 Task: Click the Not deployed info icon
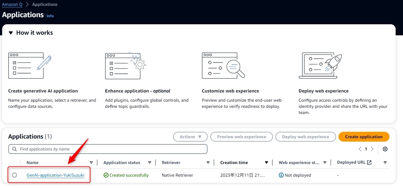click(x=281, y=175)
